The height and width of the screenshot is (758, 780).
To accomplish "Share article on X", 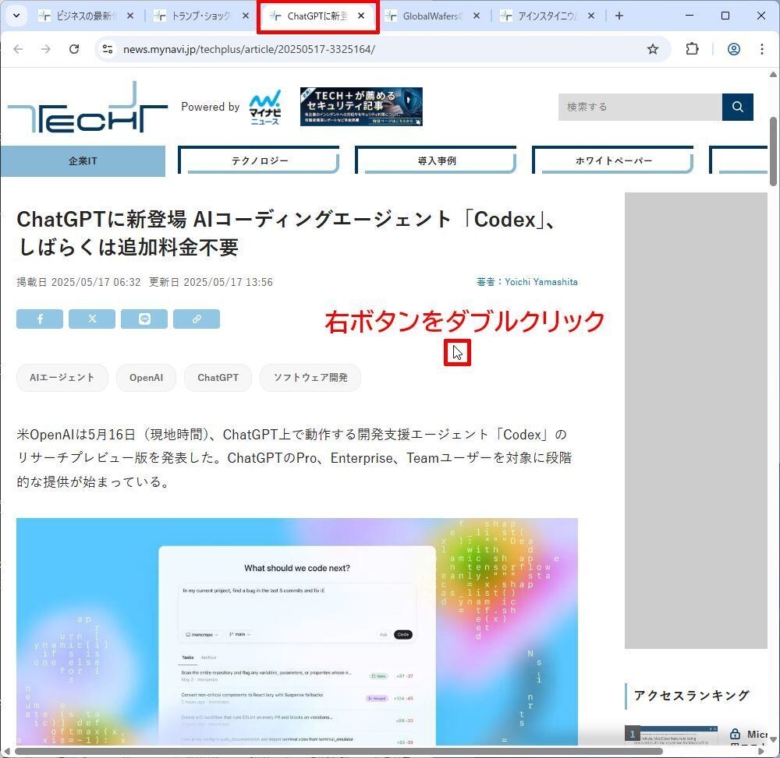I will [92, 319].
